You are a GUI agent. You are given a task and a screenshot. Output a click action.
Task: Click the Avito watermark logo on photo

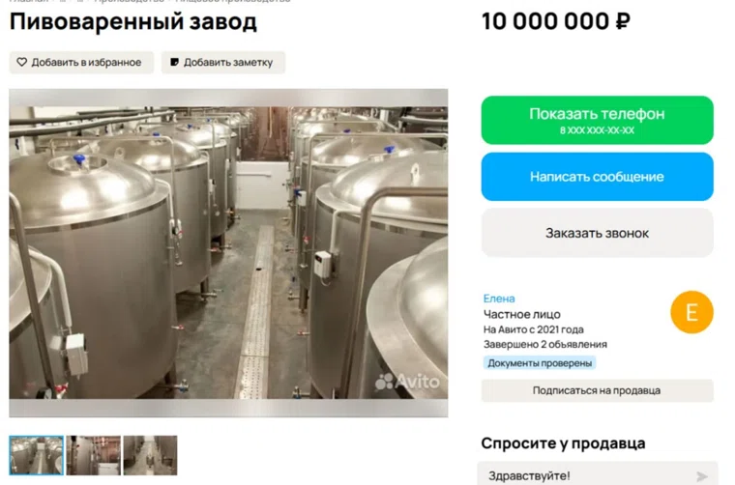tap(407, 381)
